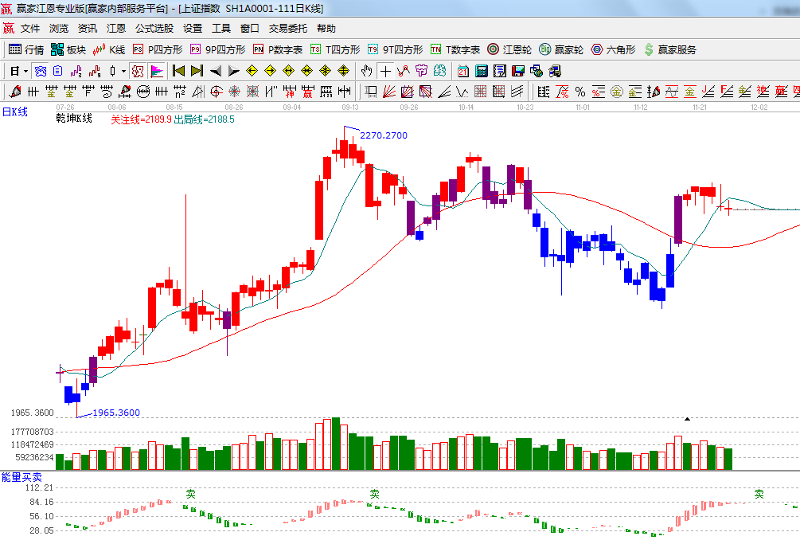
Task: Click the red floppy disk save icon
Action: click(518, 71)
